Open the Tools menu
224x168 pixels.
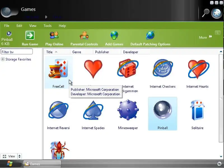coord(47,26)
